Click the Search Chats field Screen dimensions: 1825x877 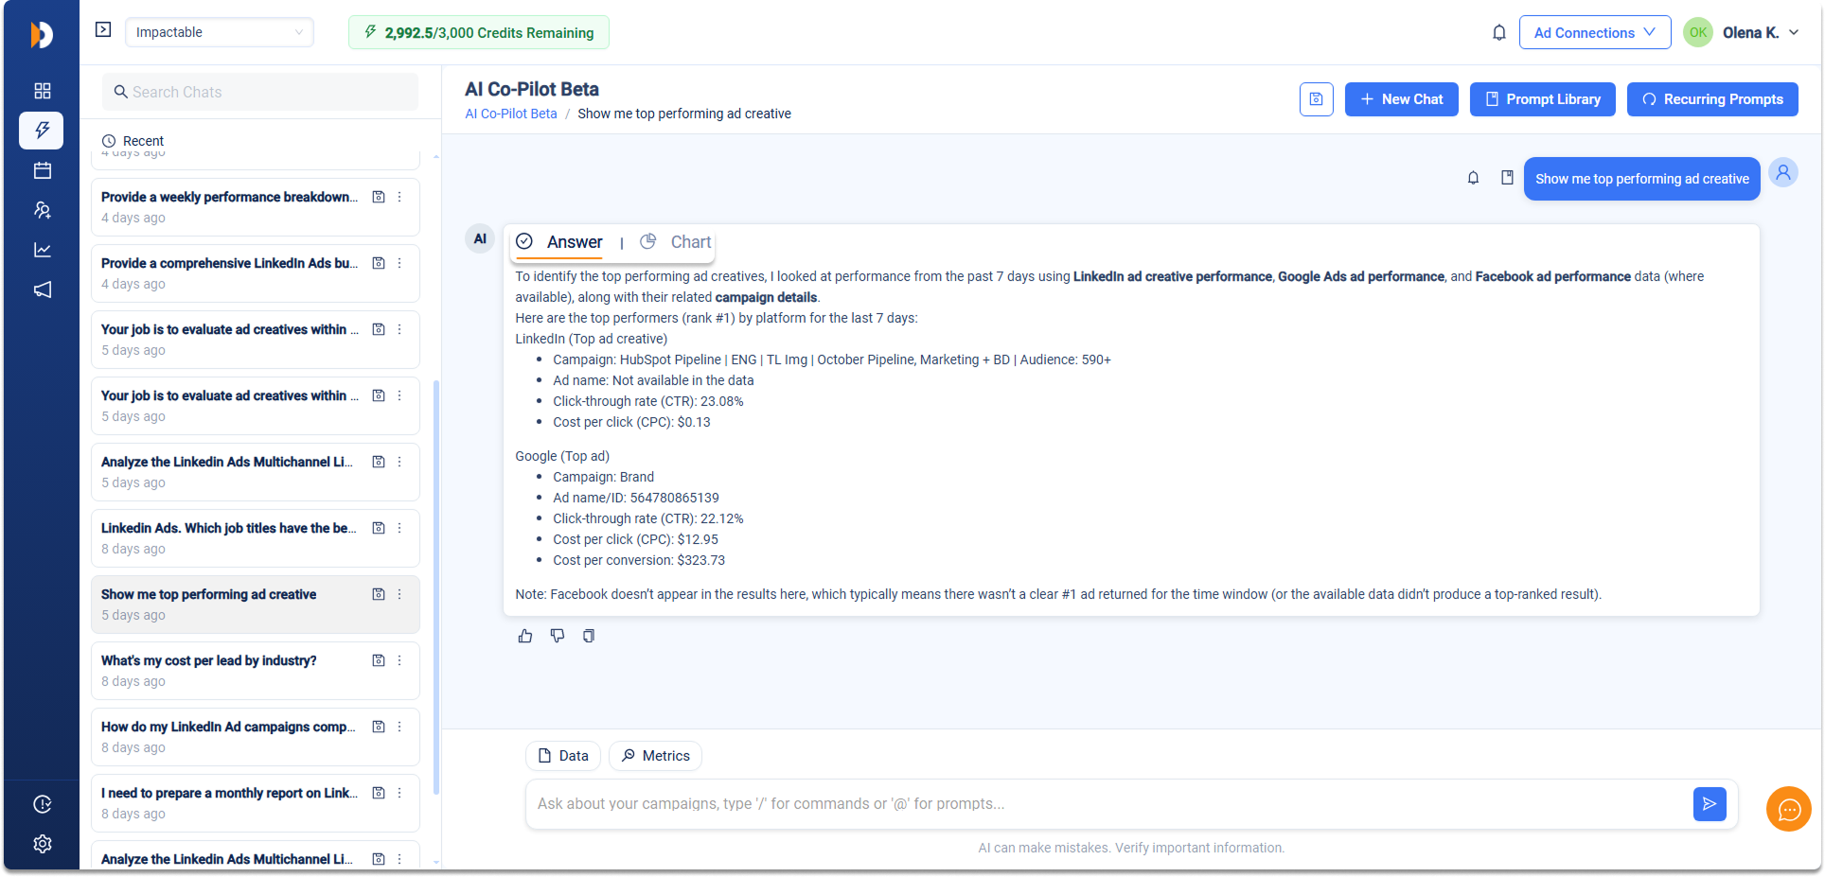pos(260,92)
